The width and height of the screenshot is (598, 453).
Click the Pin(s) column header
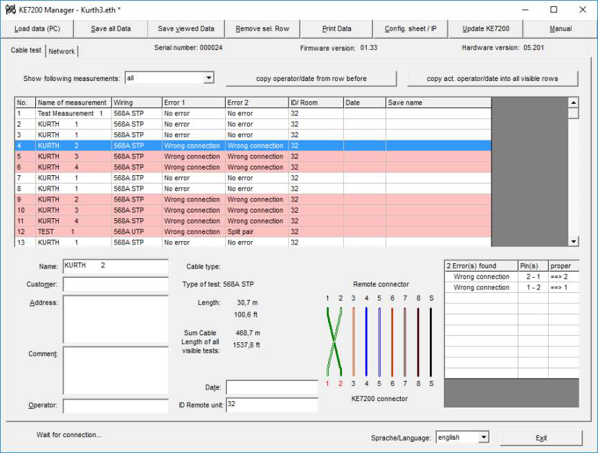click(533, 265)
